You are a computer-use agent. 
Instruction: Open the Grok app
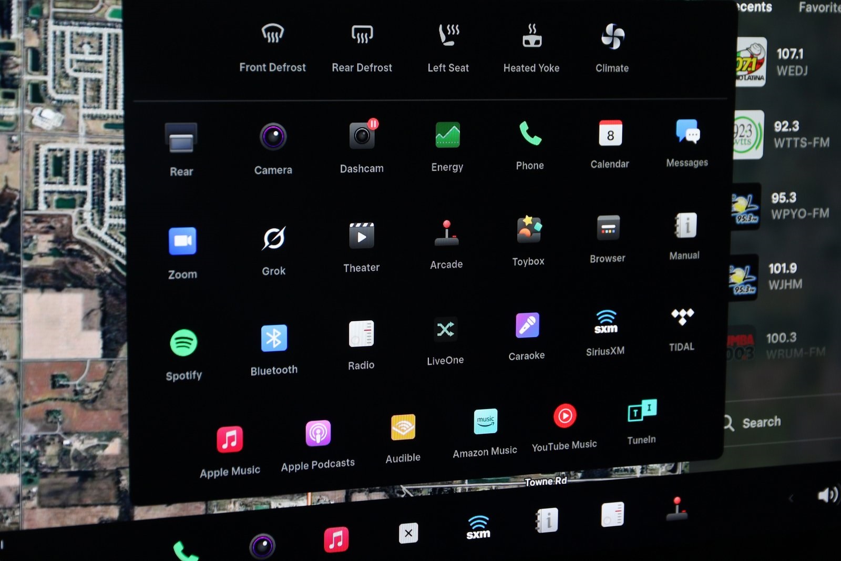click(273, 239)
